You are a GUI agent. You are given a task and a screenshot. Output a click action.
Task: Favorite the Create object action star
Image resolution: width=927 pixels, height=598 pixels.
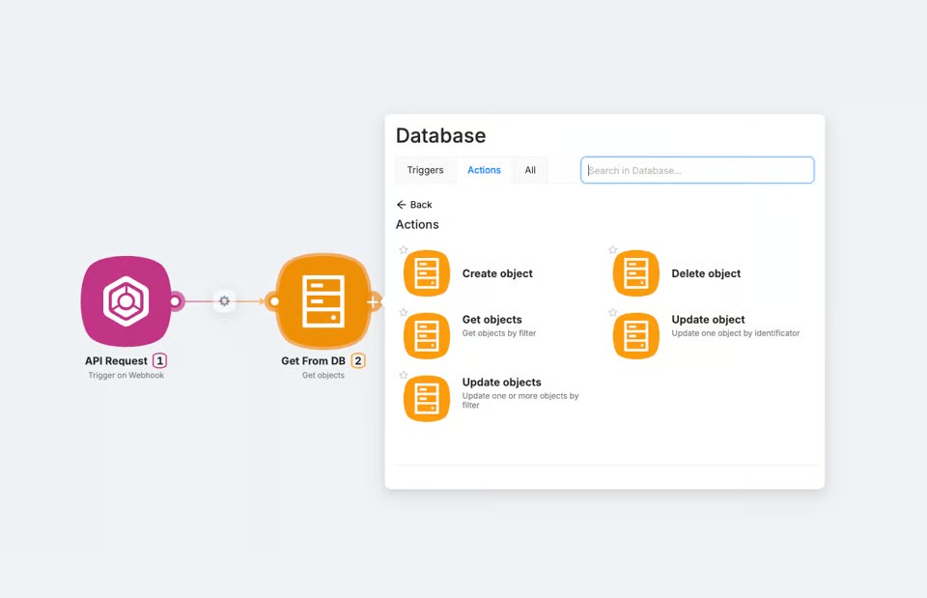click(x=404, y=250)
